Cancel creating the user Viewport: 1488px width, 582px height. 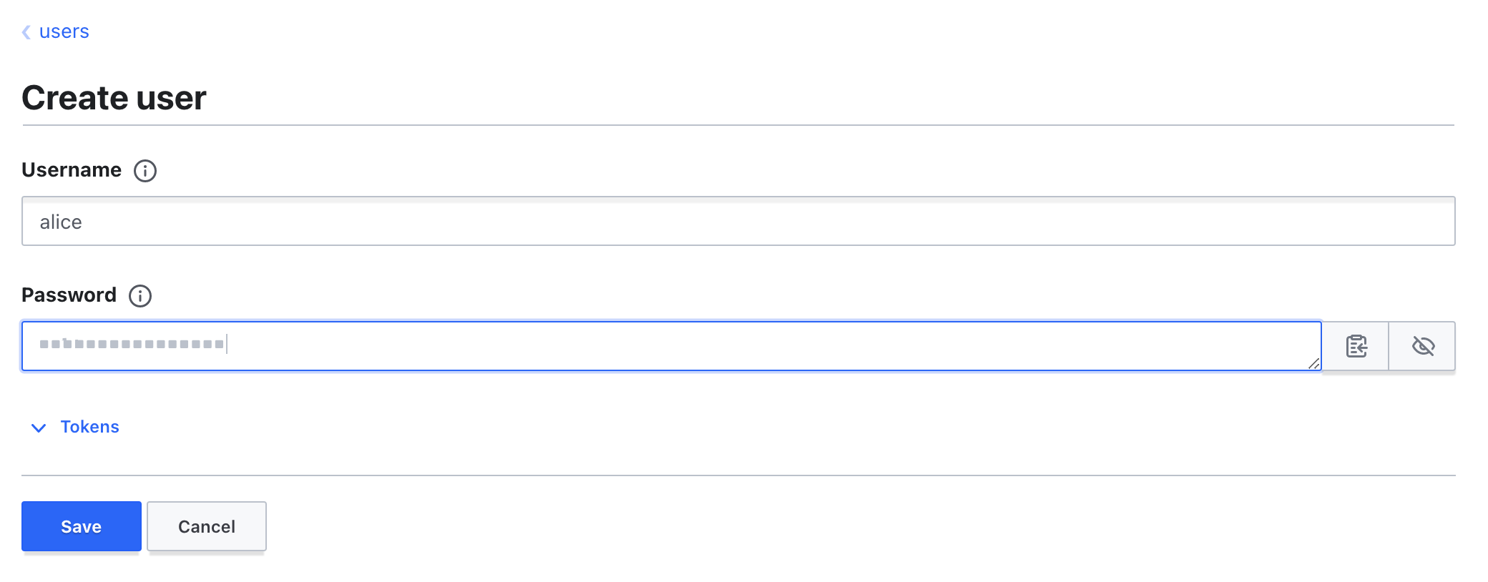tap(206, 526)
